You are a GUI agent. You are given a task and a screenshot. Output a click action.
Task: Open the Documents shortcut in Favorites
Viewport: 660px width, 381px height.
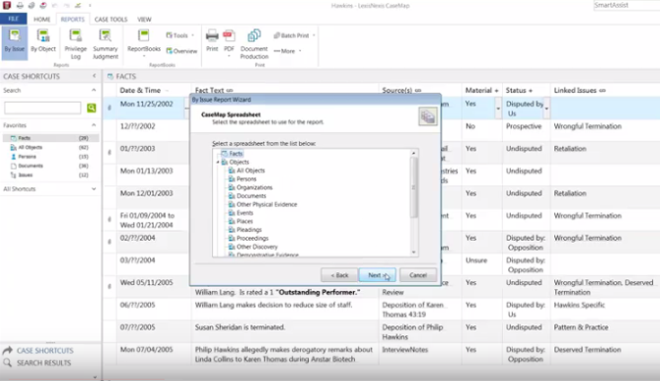click(x=51, y=166)
